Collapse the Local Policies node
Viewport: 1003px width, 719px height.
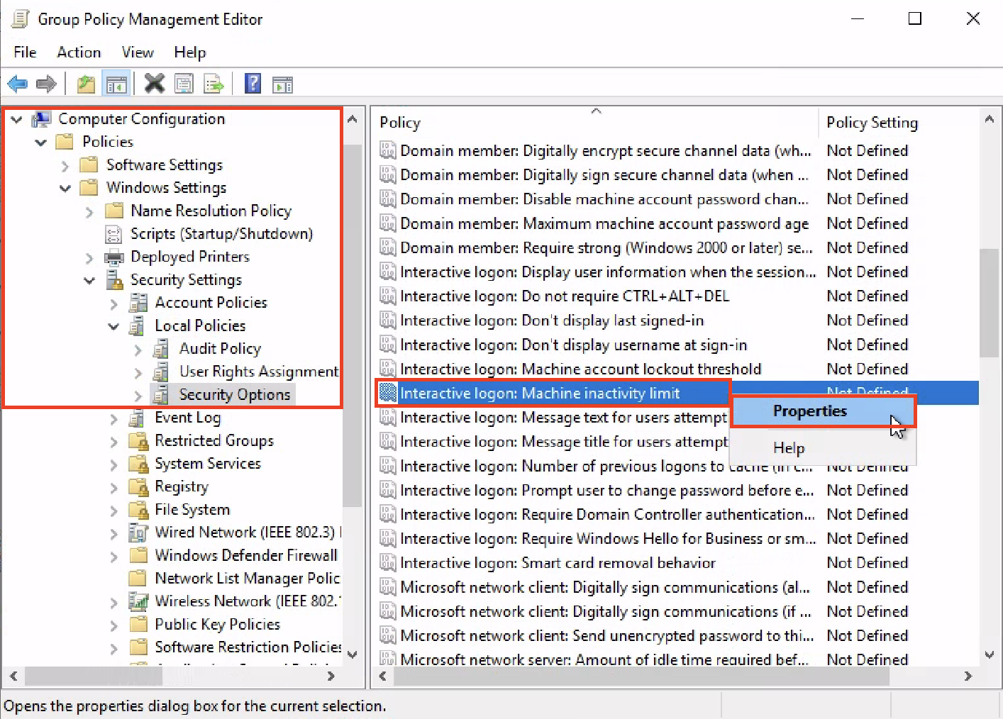113,326
